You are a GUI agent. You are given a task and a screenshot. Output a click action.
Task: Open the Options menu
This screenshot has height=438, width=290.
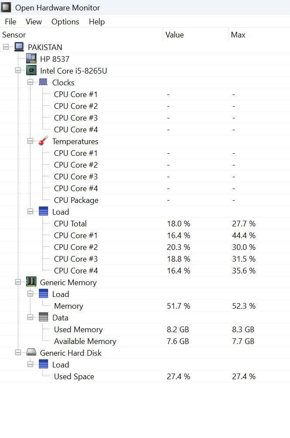coord(65,22)
